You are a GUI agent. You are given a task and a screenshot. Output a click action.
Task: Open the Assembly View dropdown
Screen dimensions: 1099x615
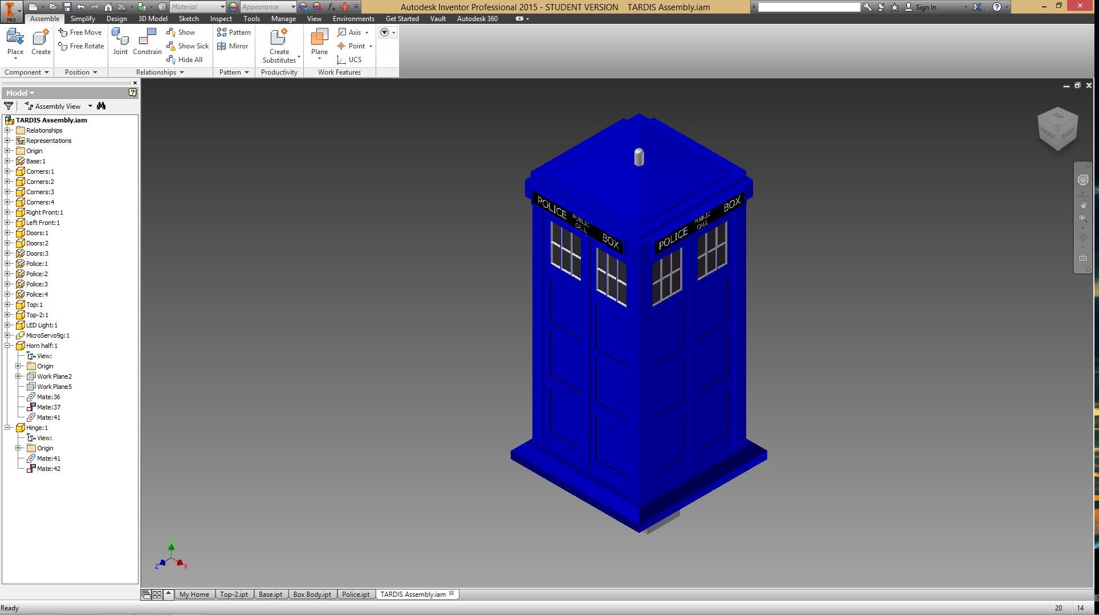(x=89, y=106)
